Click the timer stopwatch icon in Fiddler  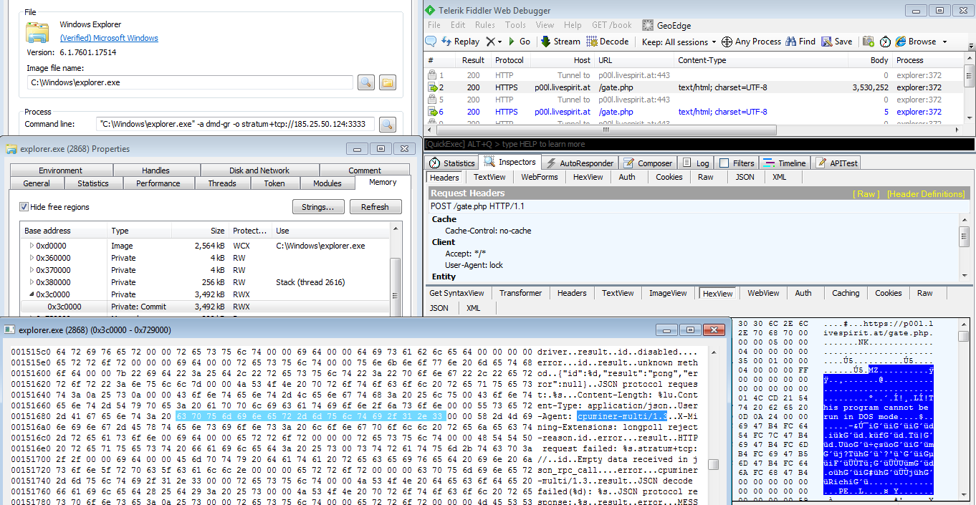pos(885,42)
